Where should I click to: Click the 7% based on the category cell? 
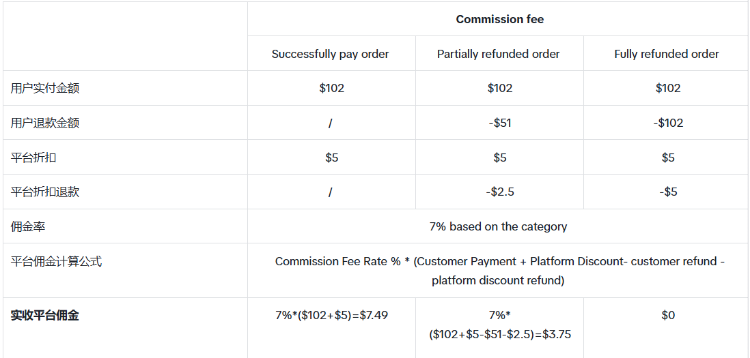[x=499, y=226]
